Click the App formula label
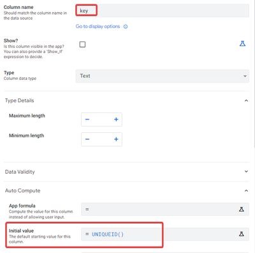This screenshot has width=255, height=253. click(22, 206)
